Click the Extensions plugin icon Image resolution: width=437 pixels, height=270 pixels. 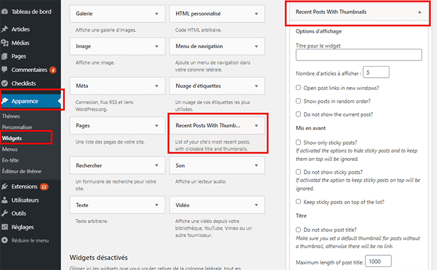(4, 187)
